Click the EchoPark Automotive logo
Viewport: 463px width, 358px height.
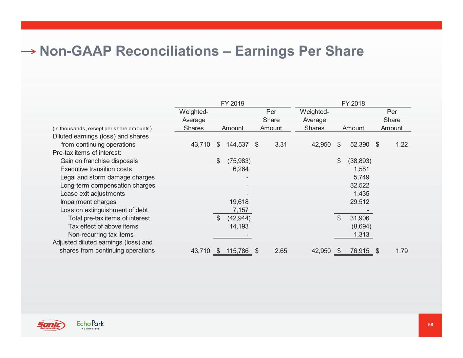[x=90, y=325]
